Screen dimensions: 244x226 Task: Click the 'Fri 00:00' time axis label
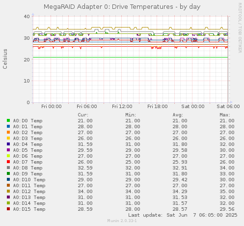[52, 107]
